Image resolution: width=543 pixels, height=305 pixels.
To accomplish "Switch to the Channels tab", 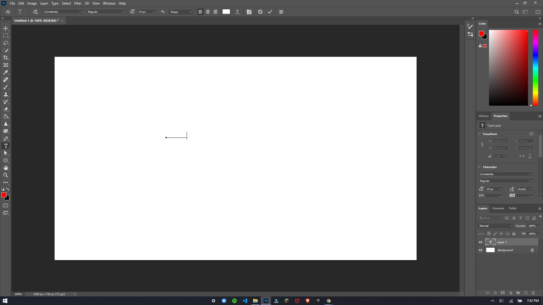I will (x=498, y=208).
